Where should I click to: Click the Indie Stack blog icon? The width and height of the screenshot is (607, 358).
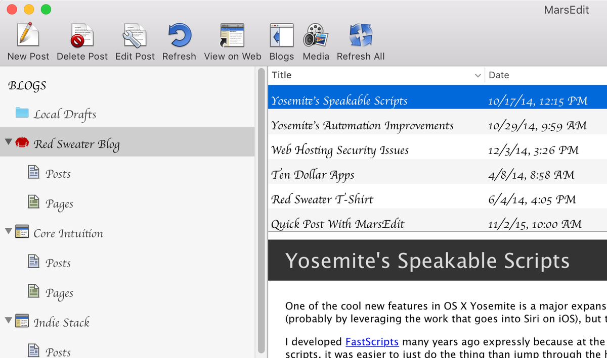[22, 321]
